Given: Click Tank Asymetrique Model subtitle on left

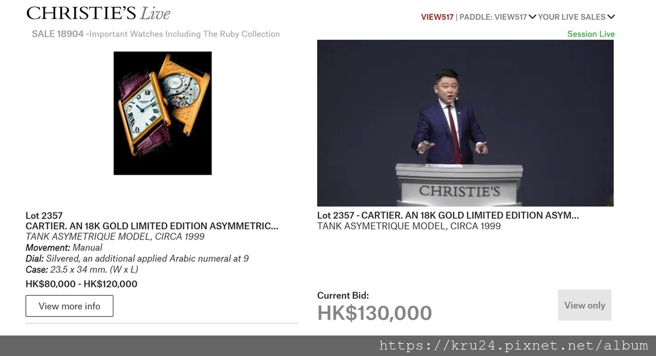Looking at the screenshot, I should [x=115, y=236].
